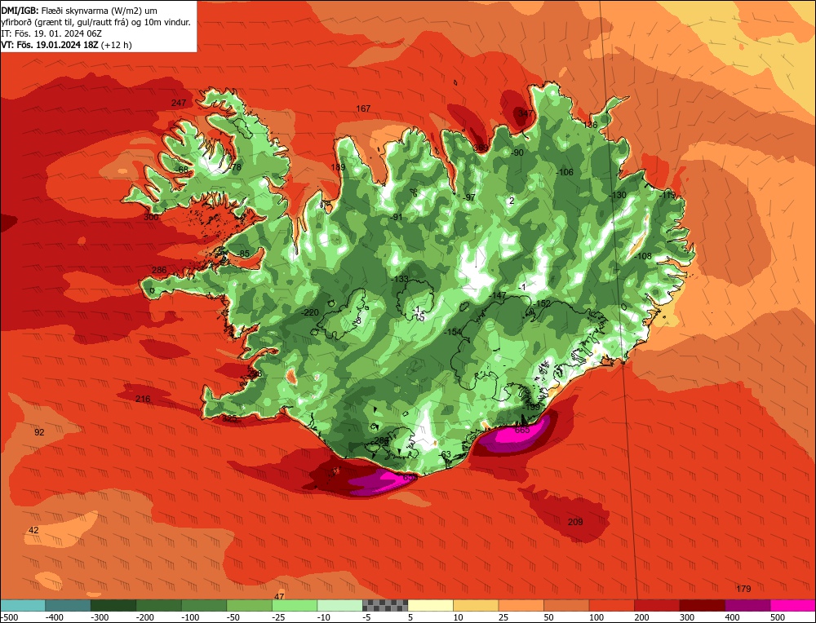
Task: Click the red-orange legend swatch labeled 100
Action: click(x=612, y=605)
